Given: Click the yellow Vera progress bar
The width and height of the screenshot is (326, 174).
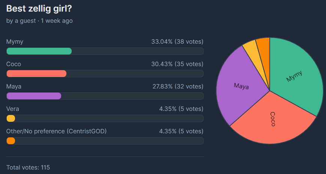Looking at the screenshot, I should click(x=11, y=118).
